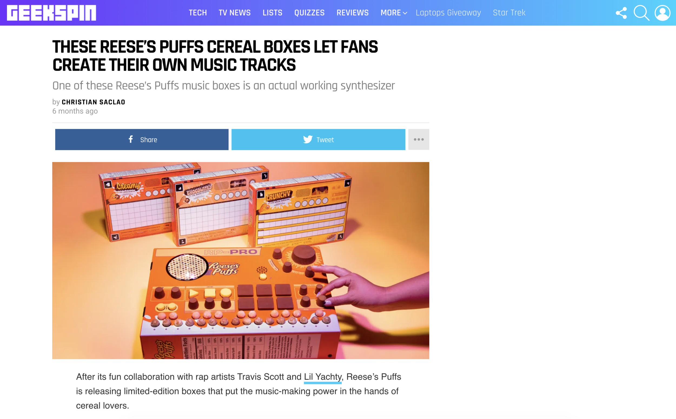Go to the GeekSpin logo homepage
Image resolution: width=676 pixels, height=419 pixels.
52,13
